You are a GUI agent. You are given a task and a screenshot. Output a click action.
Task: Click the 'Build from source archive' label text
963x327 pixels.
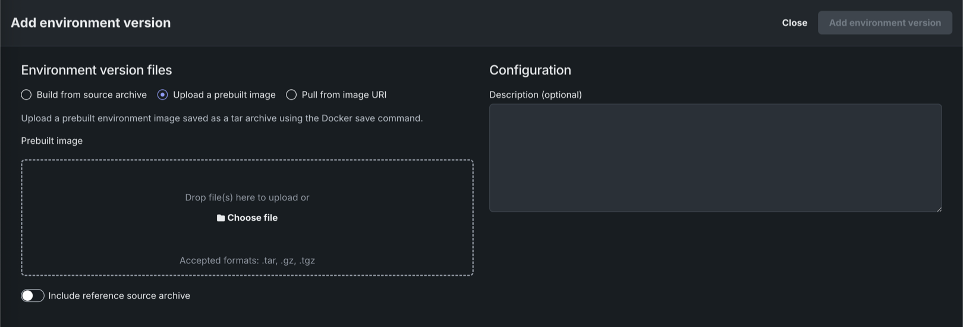pyautogui.click(x=92, y=95)
